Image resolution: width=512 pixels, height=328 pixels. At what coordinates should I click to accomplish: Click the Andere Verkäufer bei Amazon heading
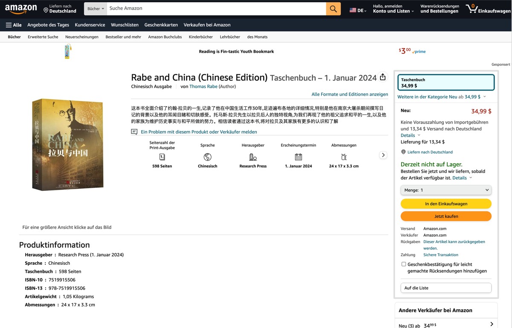click(436, 310)
